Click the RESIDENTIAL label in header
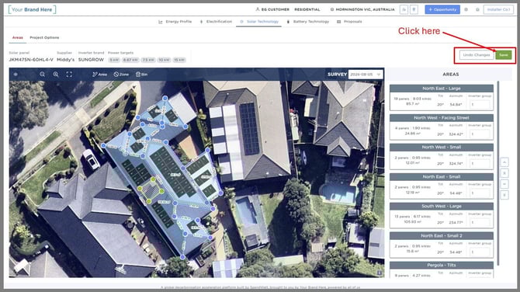 (x=307, y=9)
